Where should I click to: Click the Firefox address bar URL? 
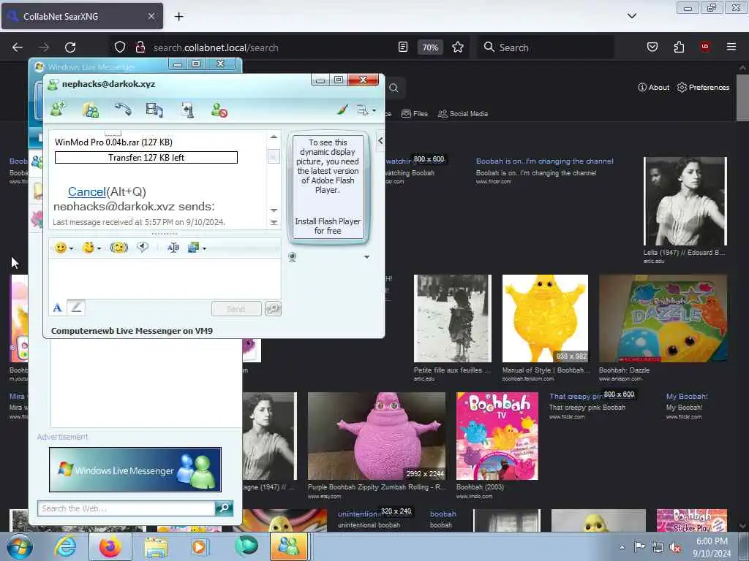pos(216,47)
